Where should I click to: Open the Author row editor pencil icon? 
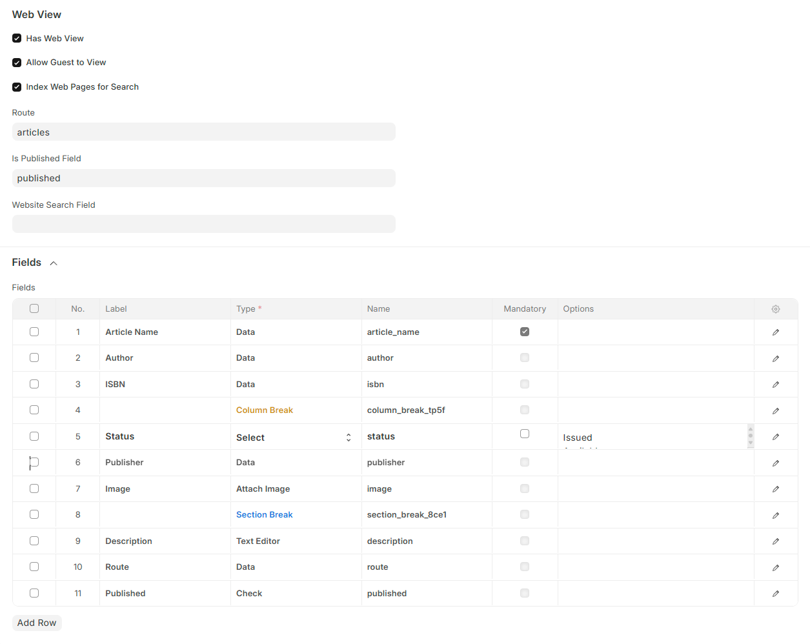(x=775, y=357)
